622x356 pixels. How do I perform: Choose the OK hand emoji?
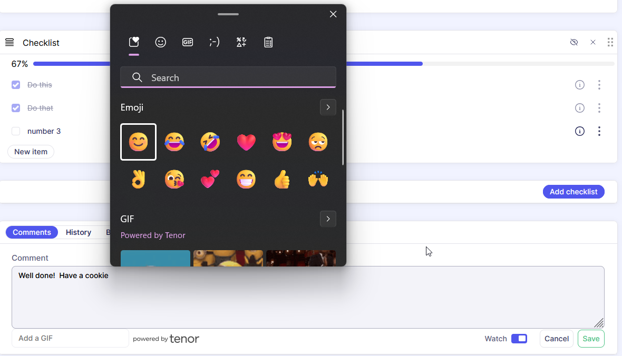(x=138, y=180)
